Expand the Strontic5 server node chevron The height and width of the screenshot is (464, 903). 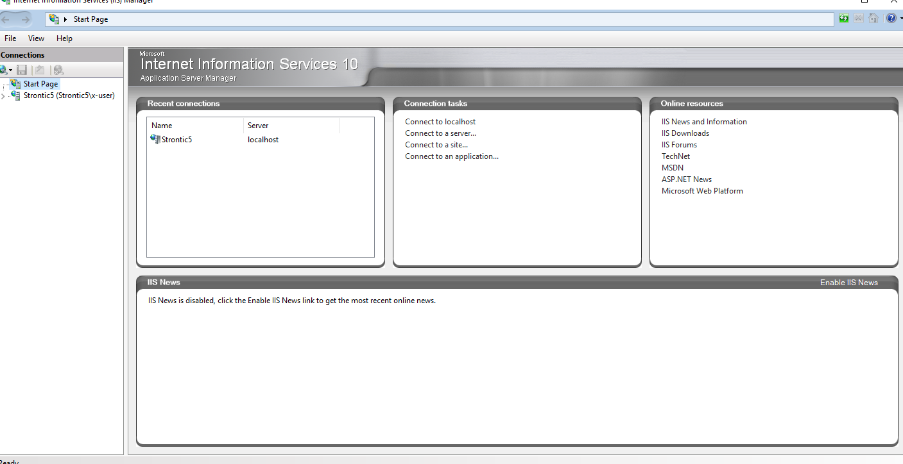coord(3,96)
